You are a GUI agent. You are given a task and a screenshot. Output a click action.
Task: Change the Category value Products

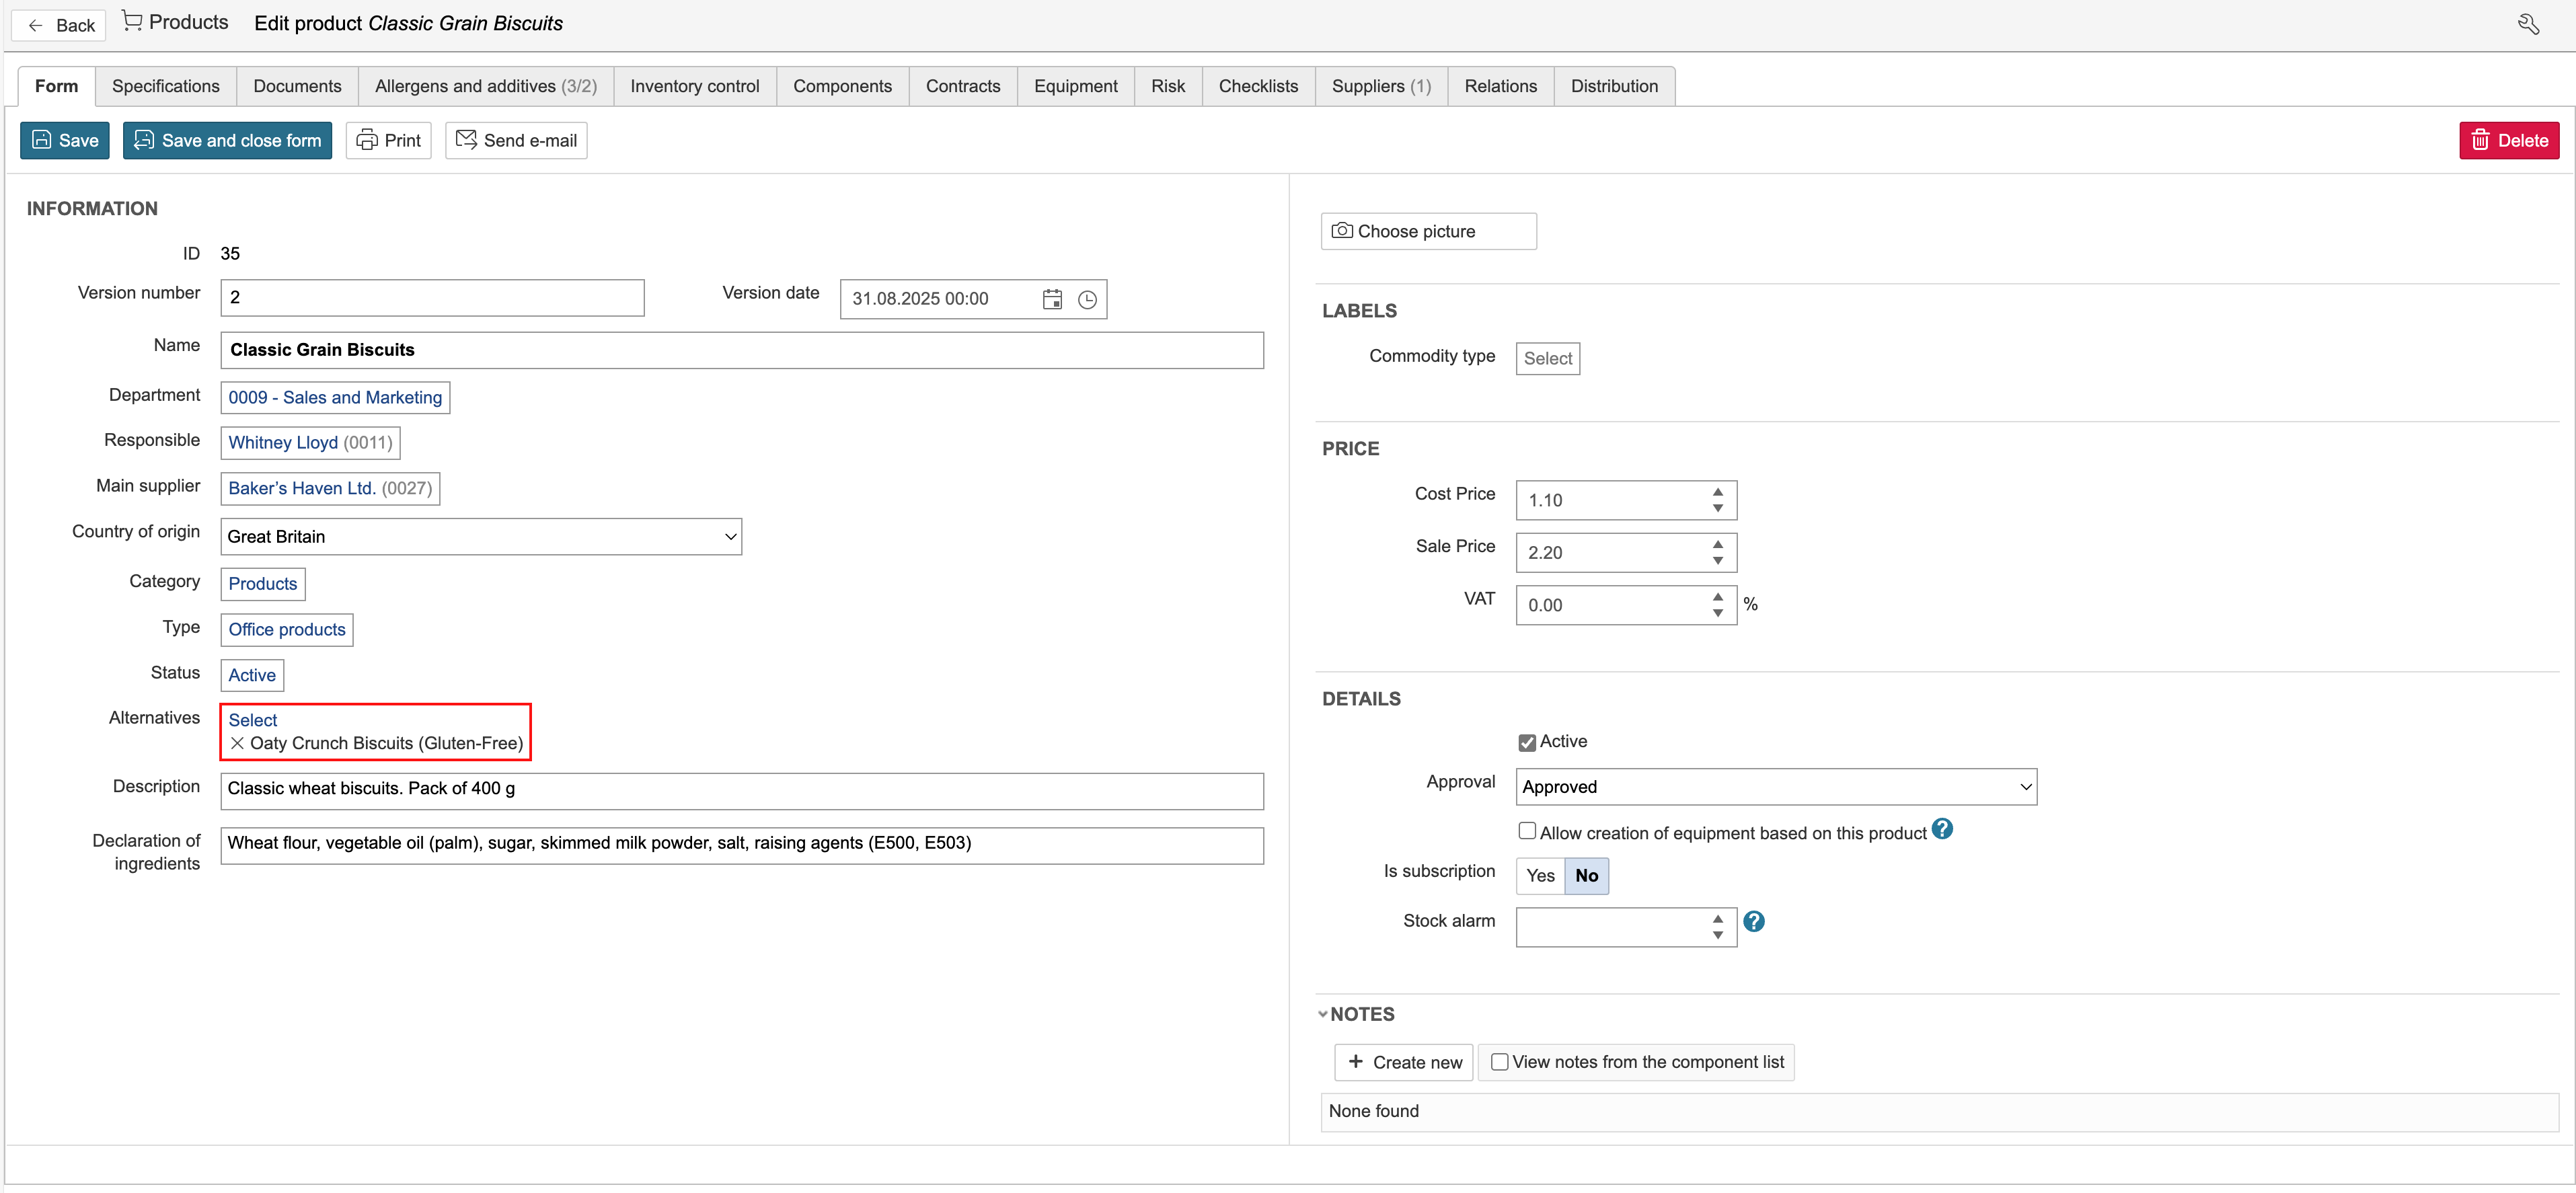[x=263, y=584]
